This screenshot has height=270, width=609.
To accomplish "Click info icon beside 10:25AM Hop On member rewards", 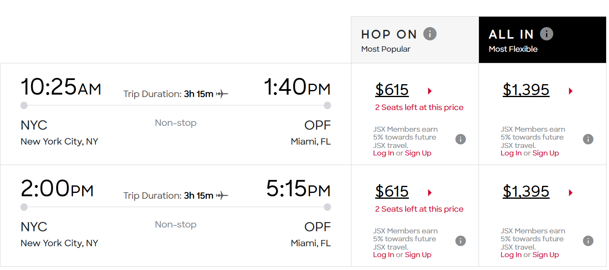I will click(461, 139).
